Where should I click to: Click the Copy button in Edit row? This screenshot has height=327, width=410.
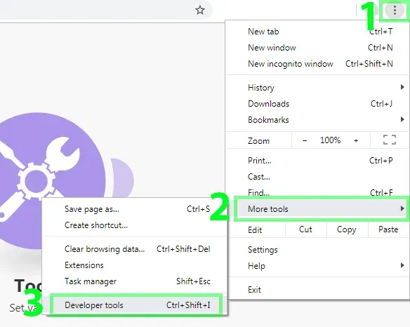point(347,229)
